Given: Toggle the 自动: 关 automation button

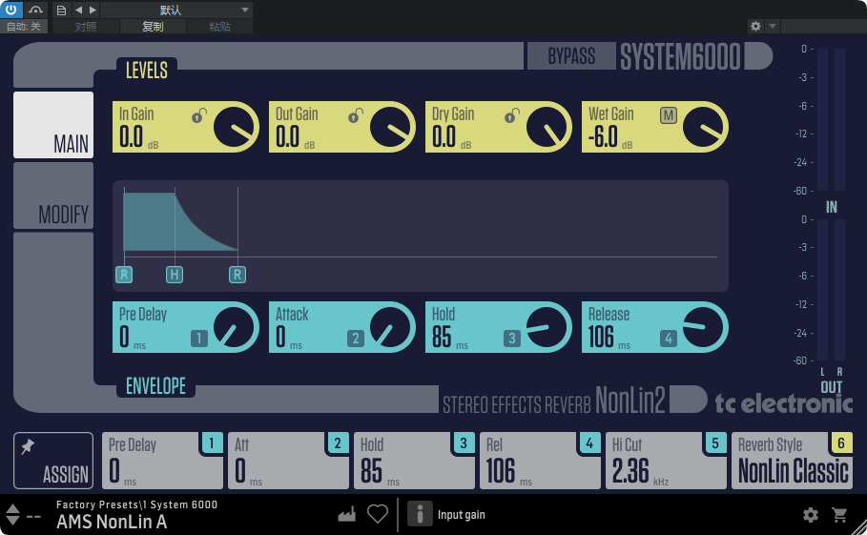Looking at the screenshot, I should point(23,27).
